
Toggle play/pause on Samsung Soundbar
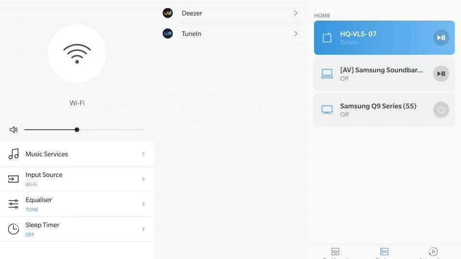click(x=441, y=73)
